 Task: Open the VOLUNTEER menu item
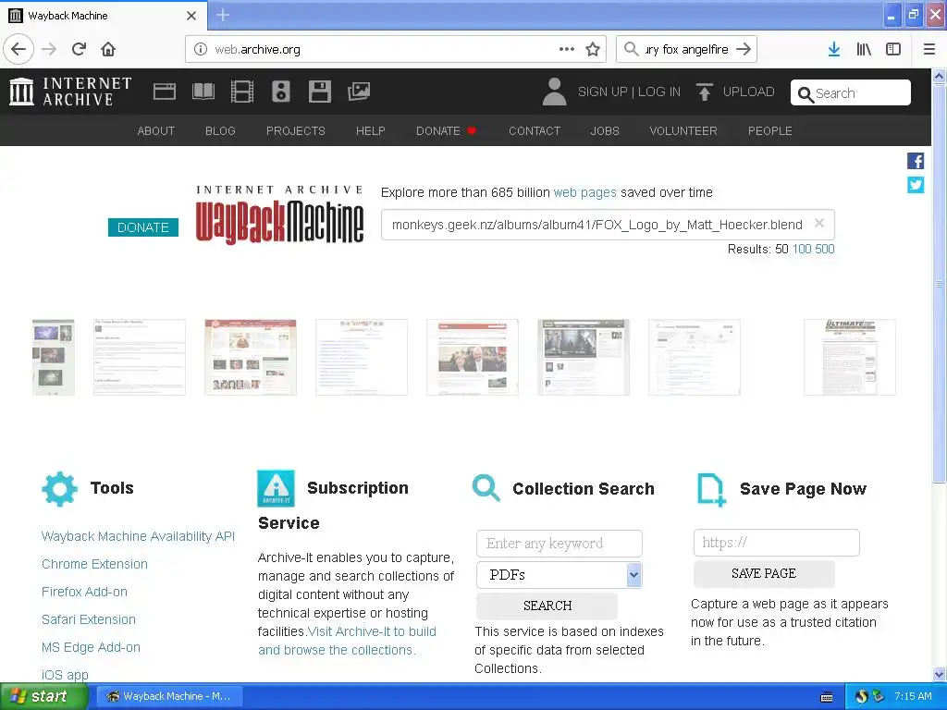click(683, 131)
